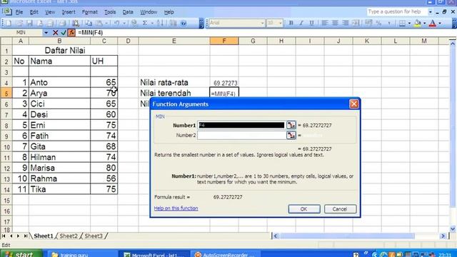
Task: Open the Help on this function link
Action: (x=176, y=208)
